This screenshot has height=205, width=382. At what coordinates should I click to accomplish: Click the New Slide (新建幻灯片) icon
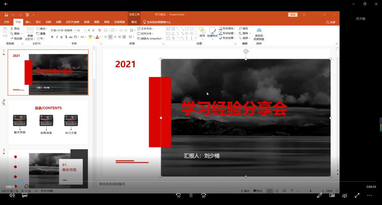pos(30,33)
